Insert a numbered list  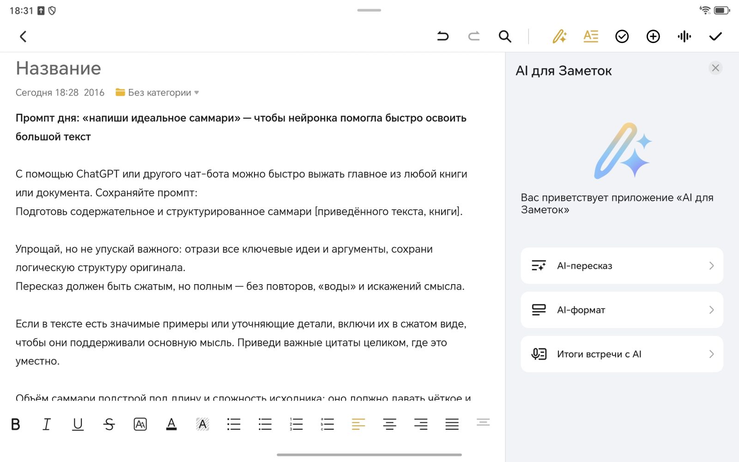(x=296, y=424)
